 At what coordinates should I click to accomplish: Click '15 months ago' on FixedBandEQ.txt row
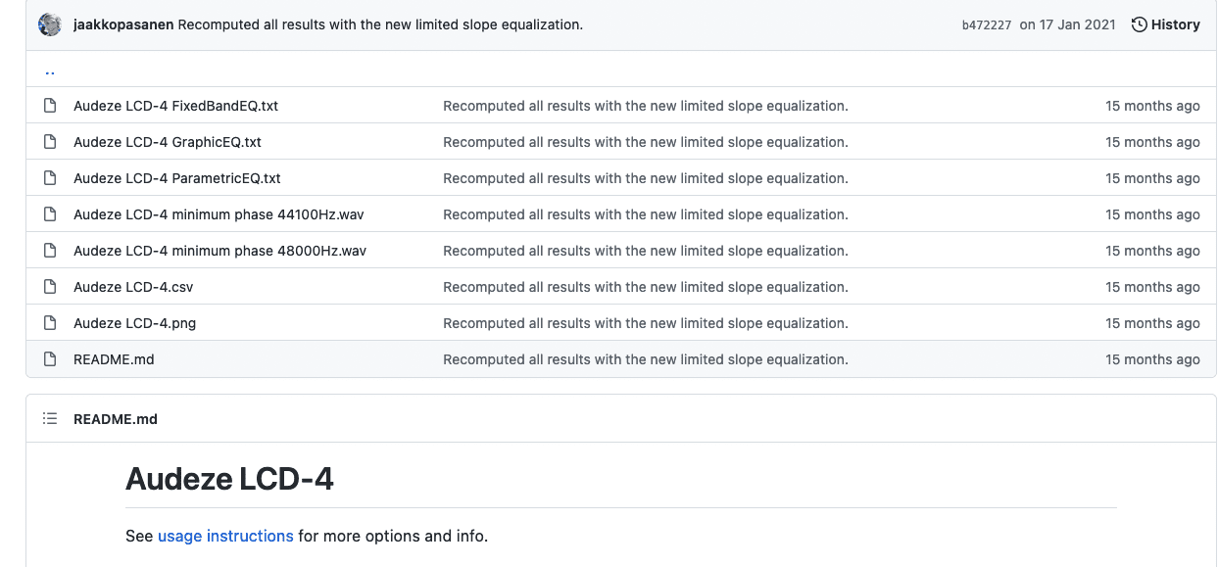[1152, 106]
